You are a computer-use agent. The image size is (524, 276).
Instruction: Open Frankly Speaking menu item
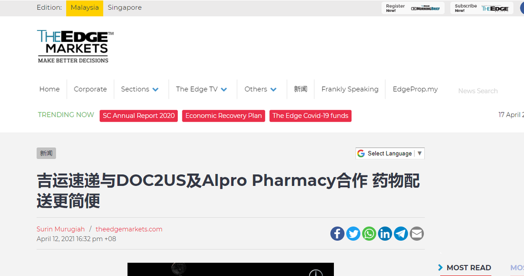(350, 89)
